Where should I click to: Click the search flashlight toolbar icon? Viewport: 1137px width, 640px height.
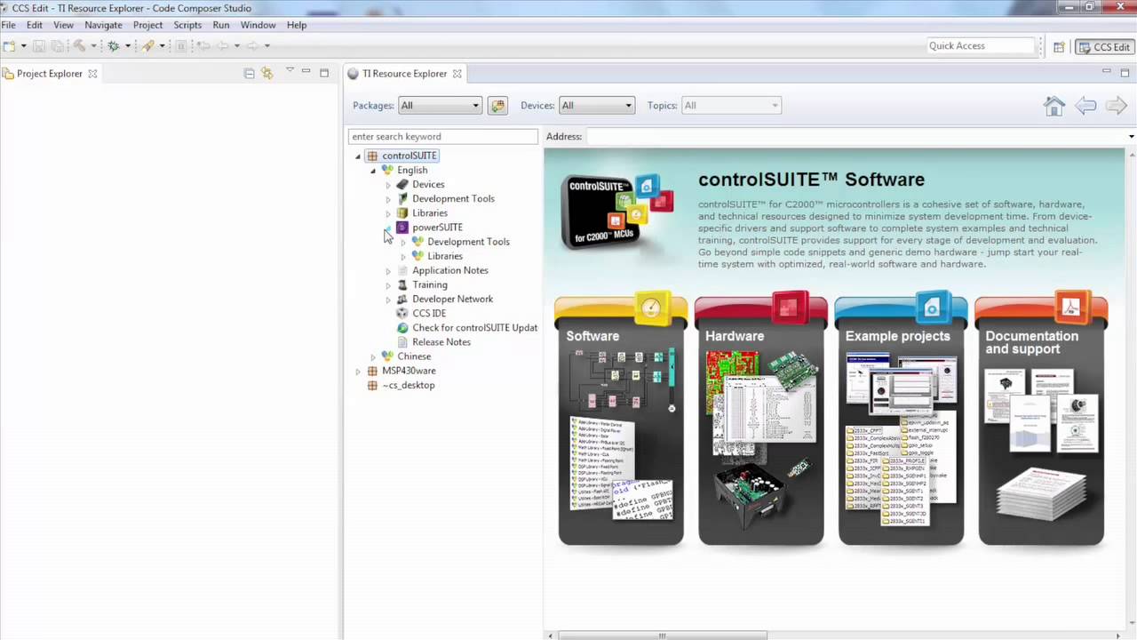[x=147, y=45]
